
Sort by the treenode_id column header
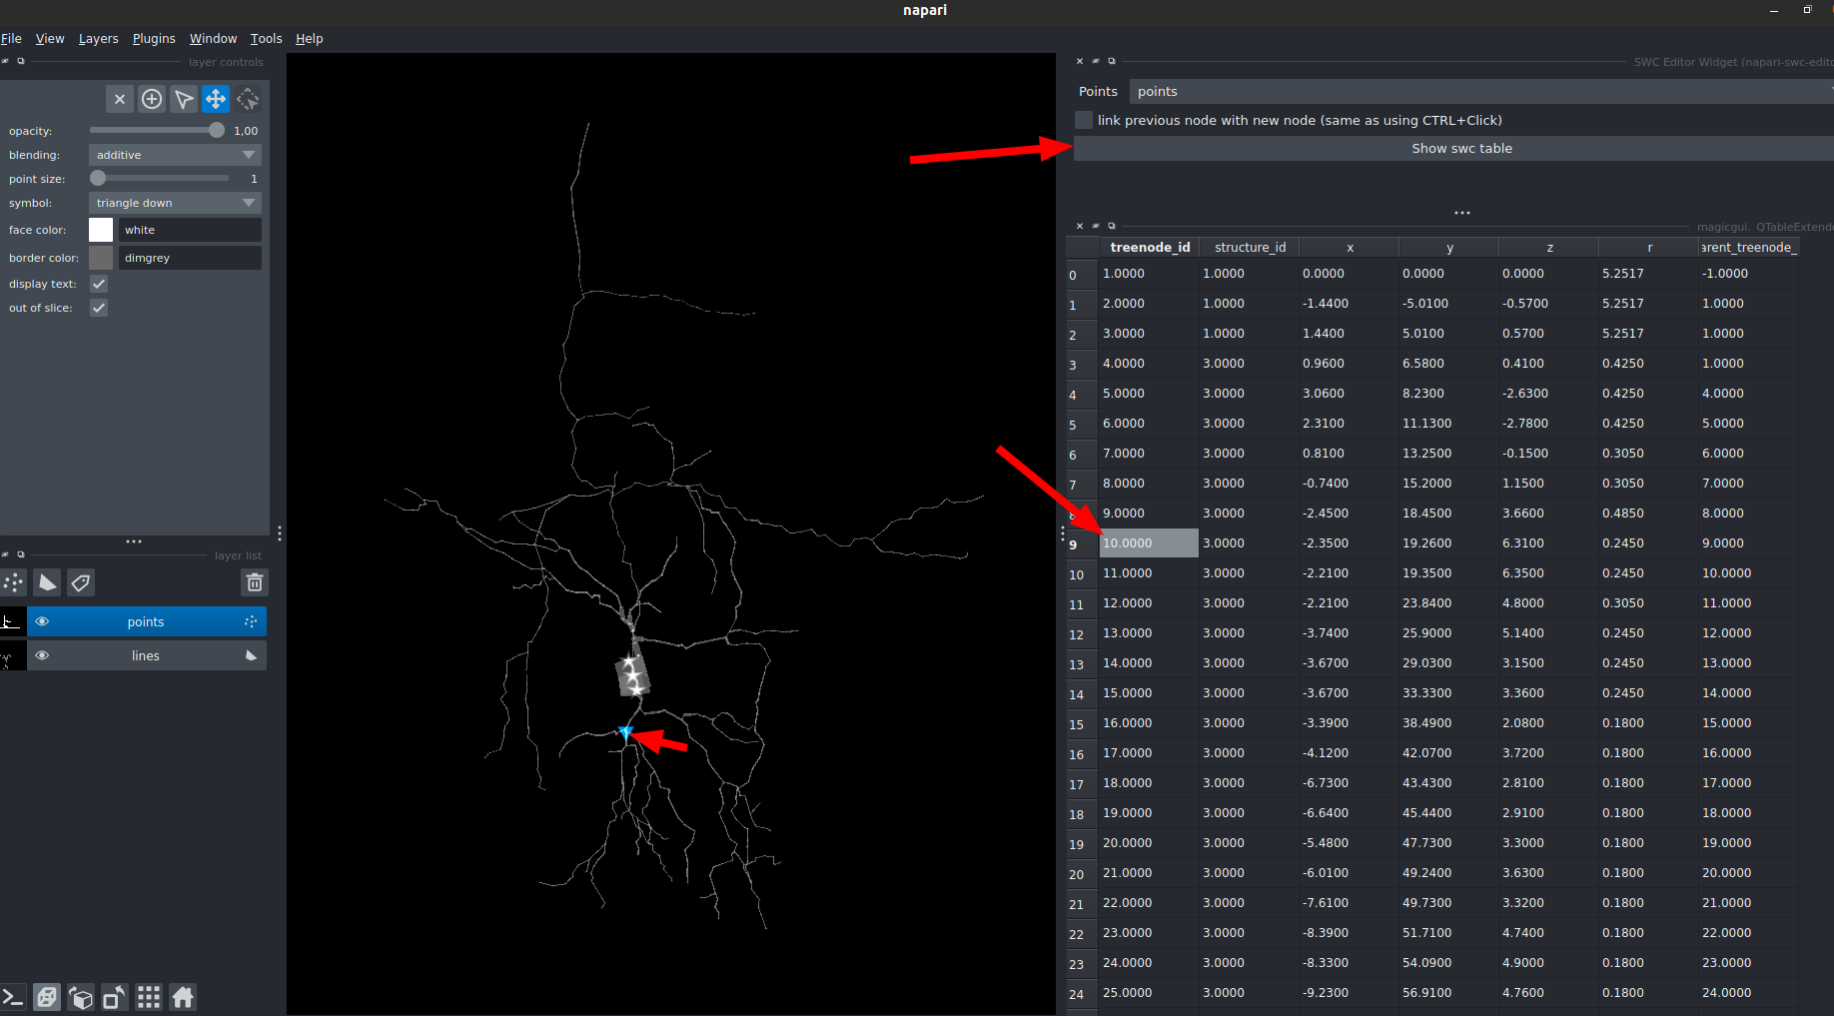pos(1150,248)
